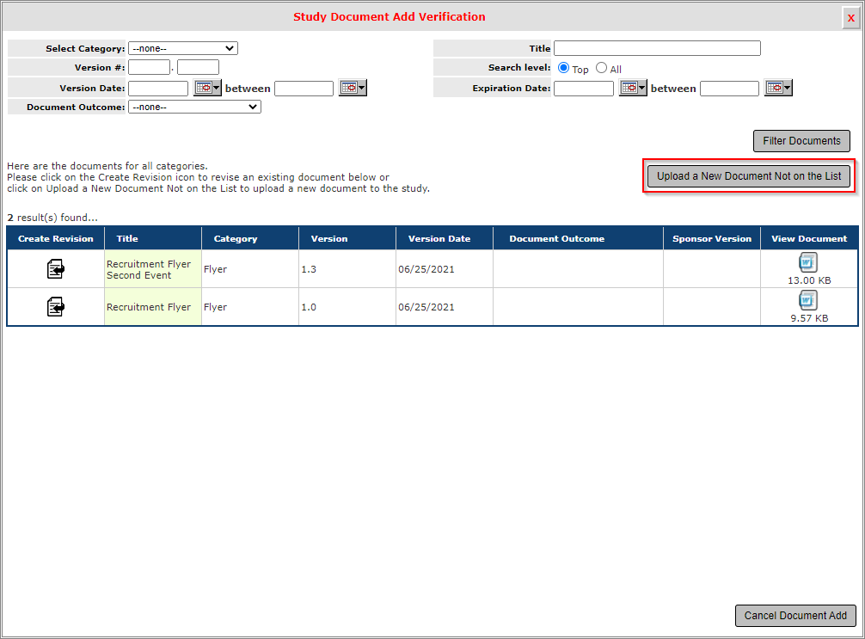
Task: Click into the Title input field
Action: pos(657,48)
